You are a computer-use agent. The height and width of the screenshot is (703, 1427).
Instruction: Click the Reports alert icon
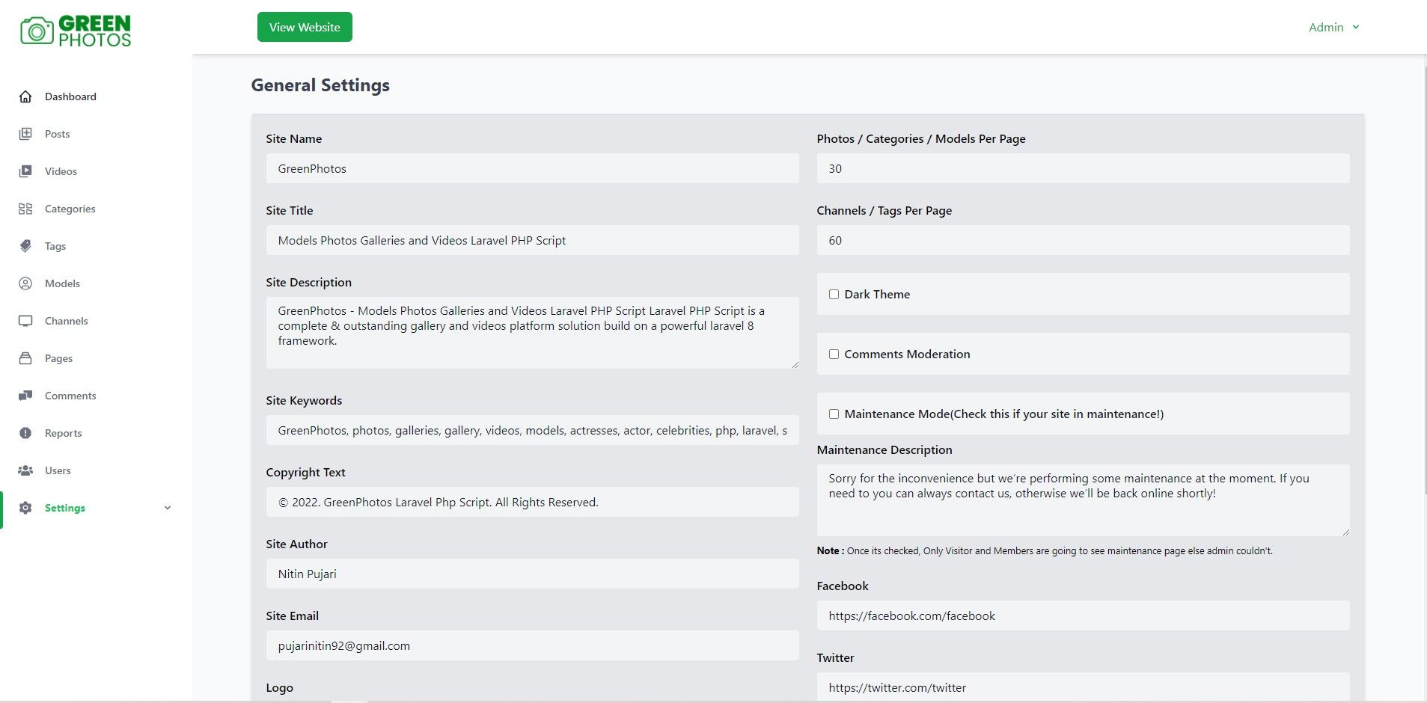click(x=25, y=433)
